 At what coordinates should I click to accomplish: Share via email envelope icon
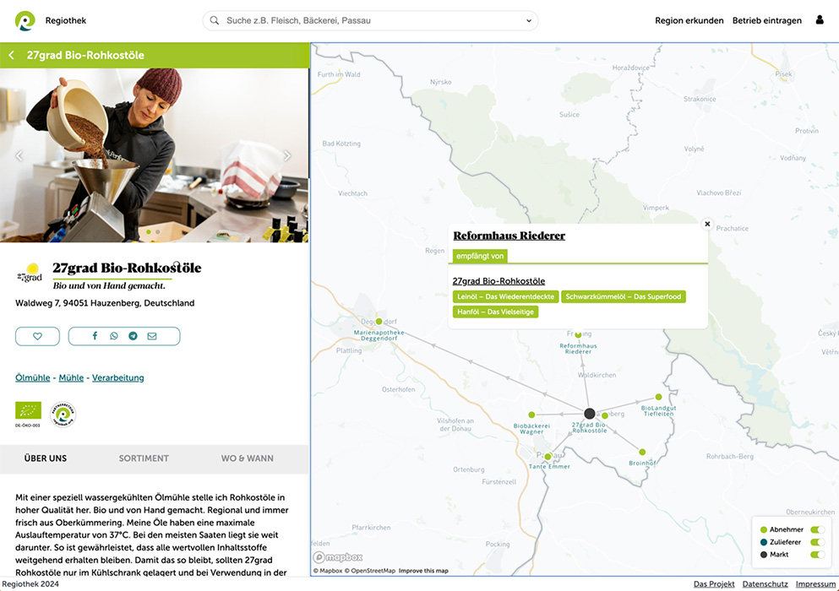(152, 336)
